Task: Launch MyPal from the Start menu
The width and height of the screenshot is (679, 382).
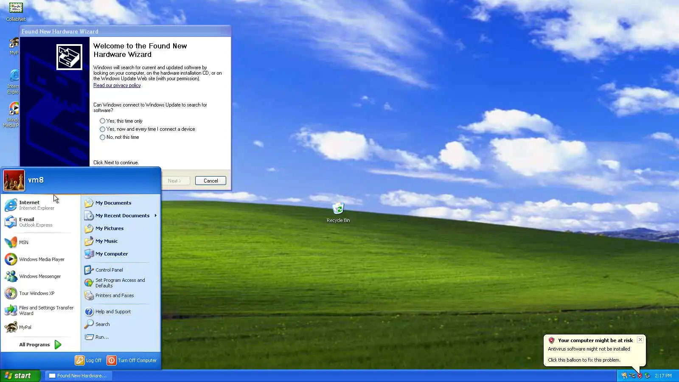Action: pos(40,327)
